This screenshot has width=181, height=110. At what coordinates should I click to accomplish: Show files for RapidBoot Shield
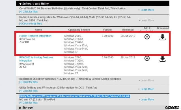[28, 82]
